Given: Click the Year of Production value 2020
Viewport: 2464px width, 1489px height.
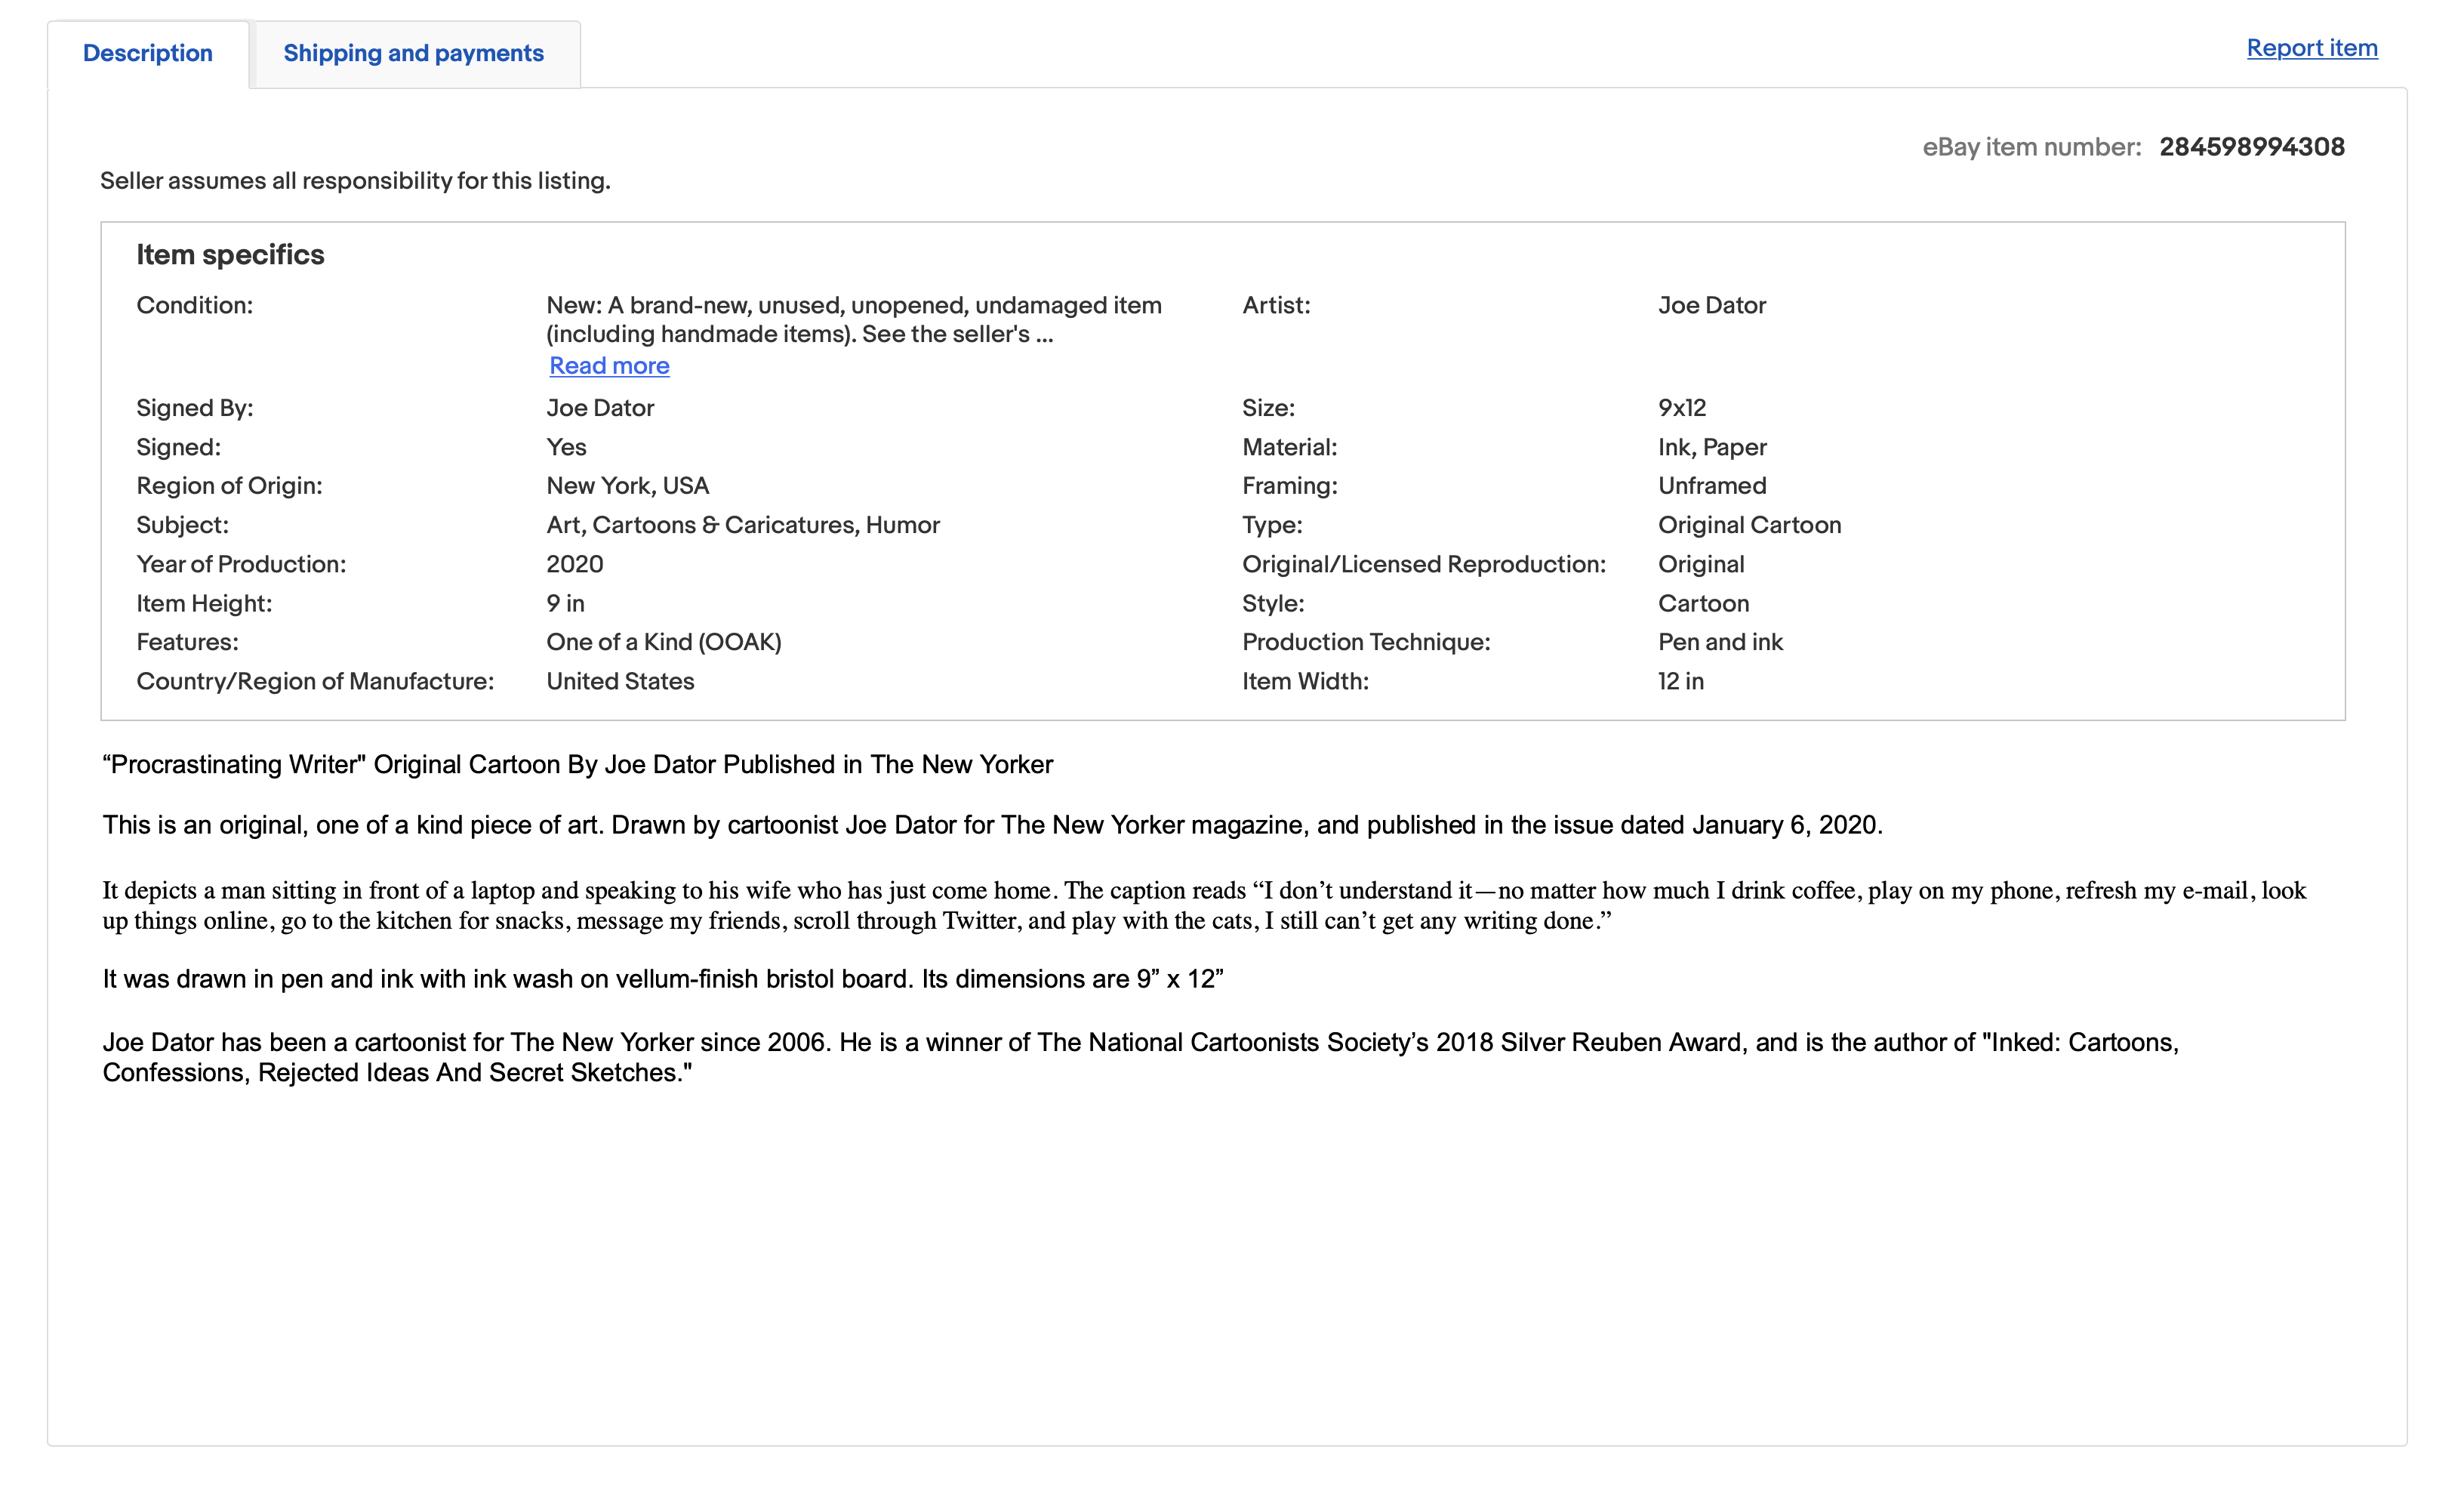Looking at the screenshot, I should coord(574,564).
